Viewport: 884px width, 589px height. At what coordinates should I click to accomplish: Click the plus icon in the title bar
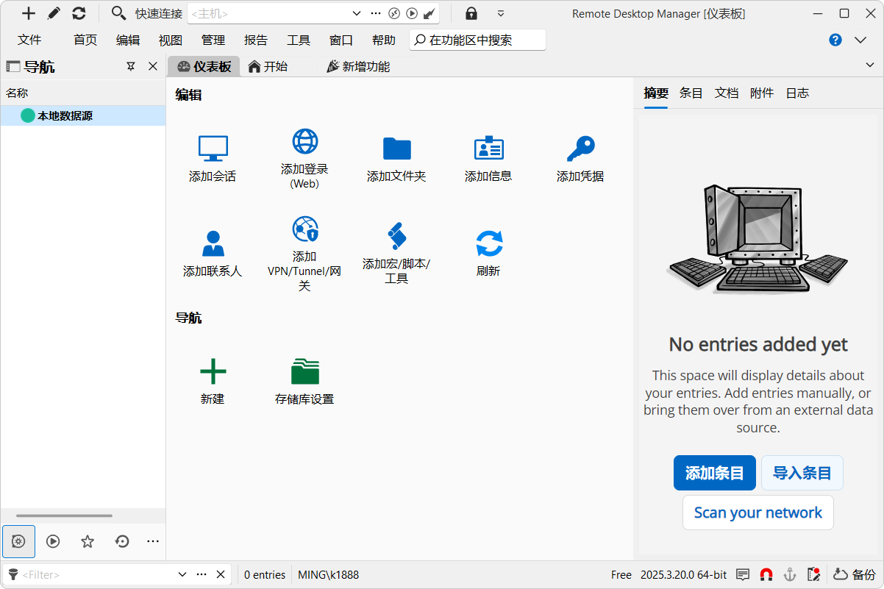pyautogui.click(x=29, y=13)
